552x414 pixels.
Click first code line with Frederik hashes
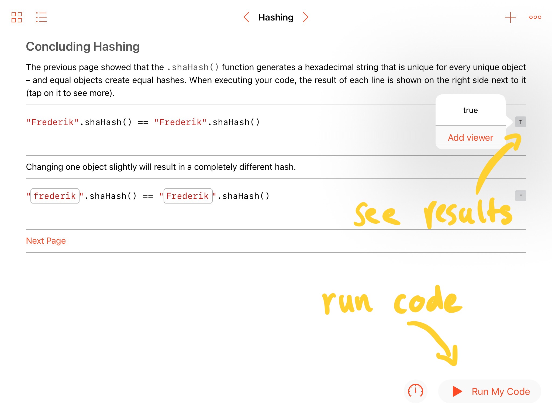point(143,122)
